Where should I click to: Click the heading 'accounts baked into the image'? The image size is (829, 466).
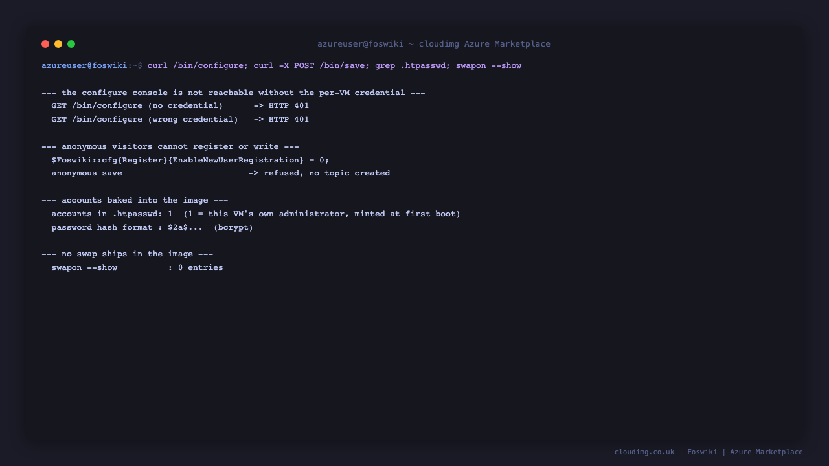(135, 201)
